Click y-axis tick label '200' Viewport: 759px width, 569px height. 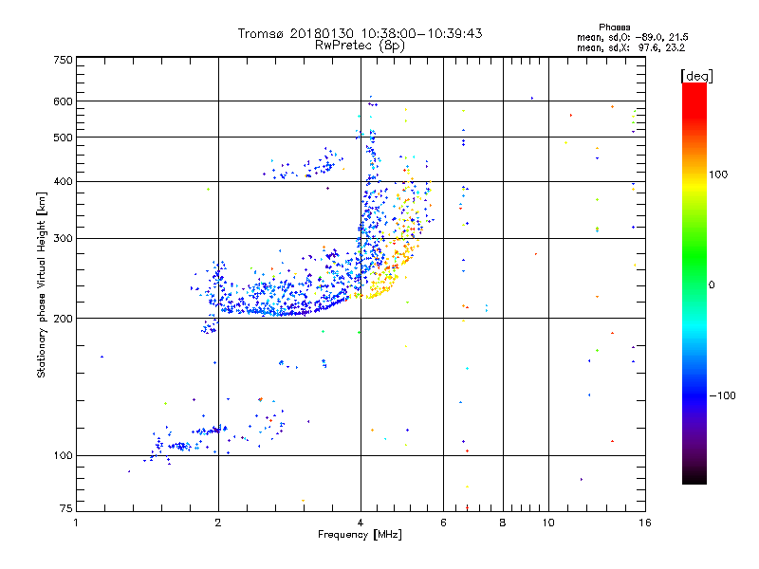pyautogui.click(x=63, y=319)
